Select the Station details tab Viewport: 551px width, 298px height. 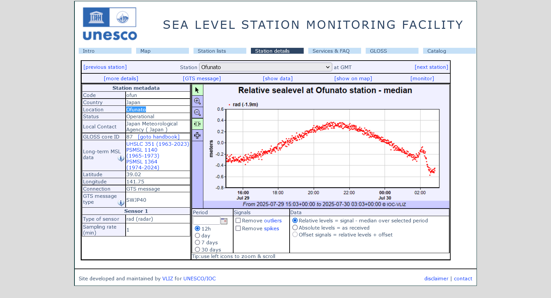(x=277, y=51)
